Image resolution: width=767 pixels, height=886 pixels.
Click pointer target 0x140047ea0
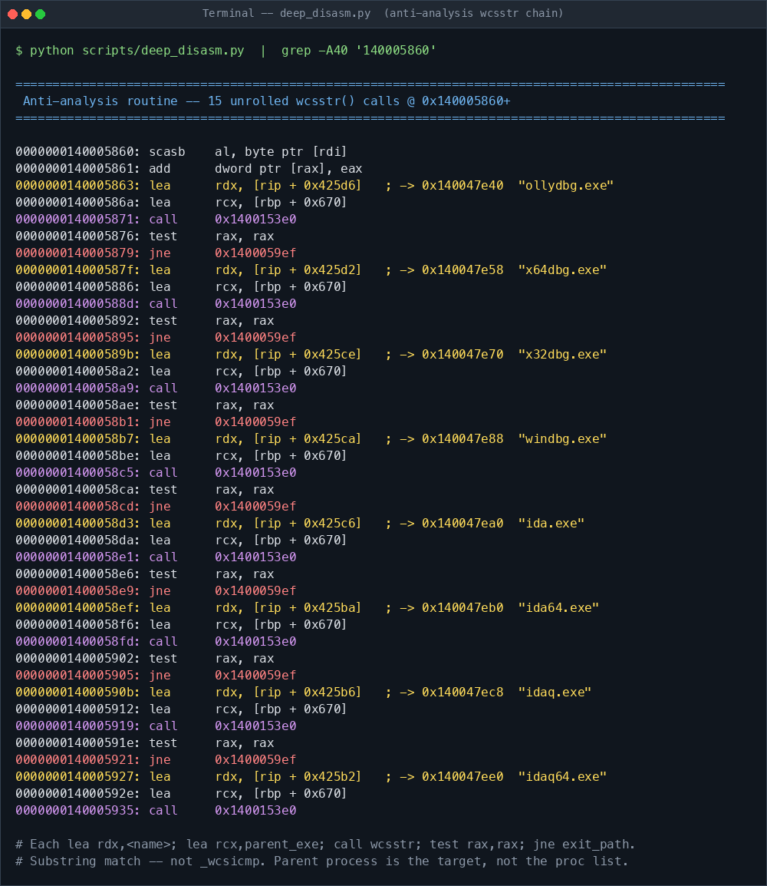pos(463,524)
